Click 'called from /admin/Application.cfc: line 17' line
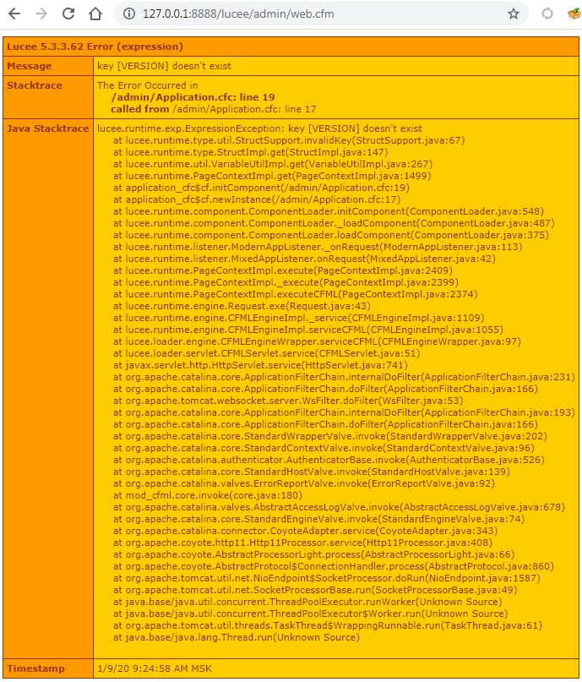 pos(214,109)
